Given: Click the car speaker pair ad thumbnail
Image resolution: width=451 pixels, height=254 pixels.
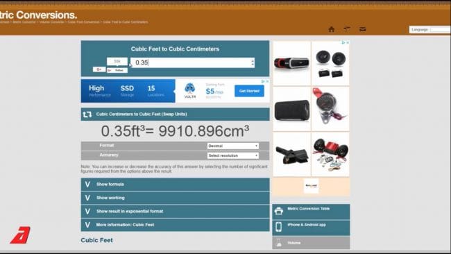Looking at the screenshot, I should (x=330, y=63).
